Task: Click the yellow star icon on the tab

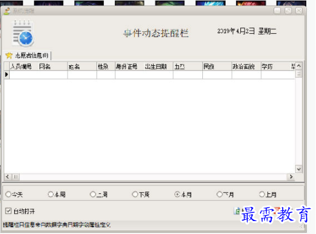Action: pos(9,55)
